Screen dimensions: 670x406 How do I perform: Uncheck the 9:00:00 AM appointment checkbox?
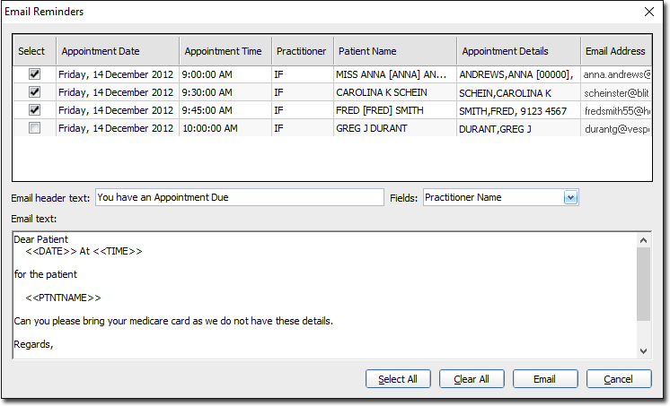point(34,74)
